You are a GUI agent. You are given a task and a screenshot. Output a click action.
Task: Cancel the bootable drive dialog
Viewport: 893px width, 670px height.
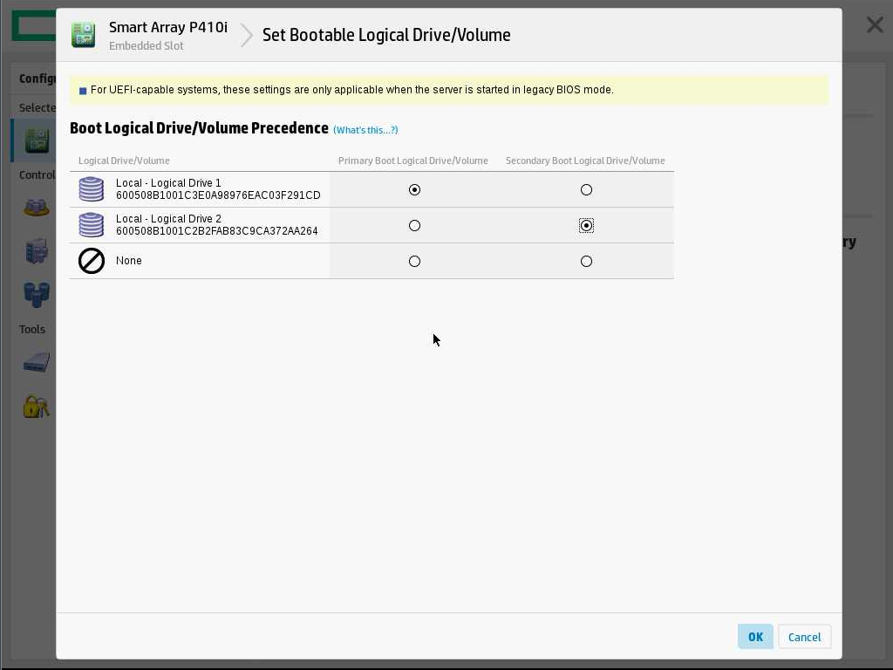click(x=804, y=636)
